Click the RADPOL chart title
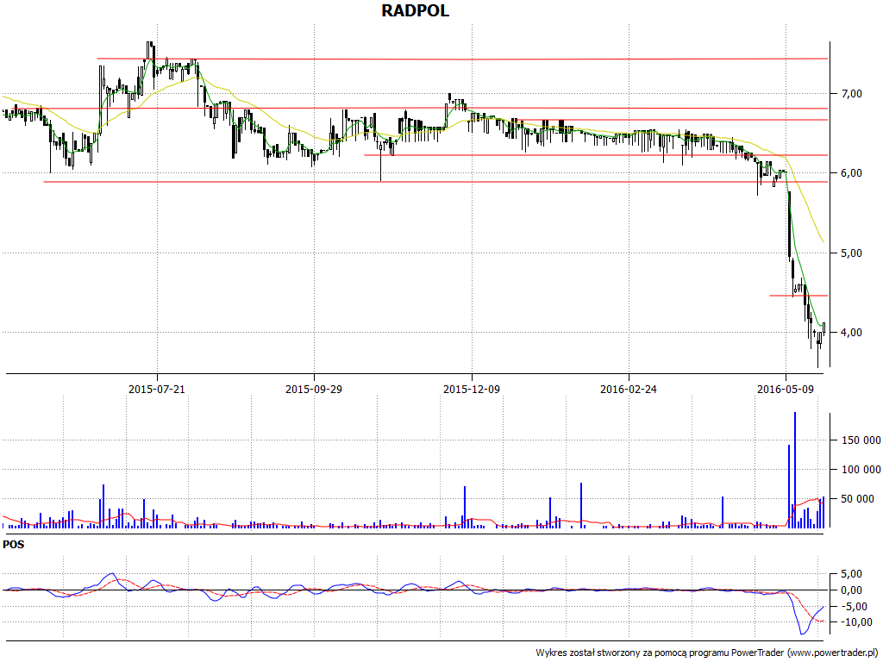The image size is (883, 662). pyautogui.click(x=415, y=10)
